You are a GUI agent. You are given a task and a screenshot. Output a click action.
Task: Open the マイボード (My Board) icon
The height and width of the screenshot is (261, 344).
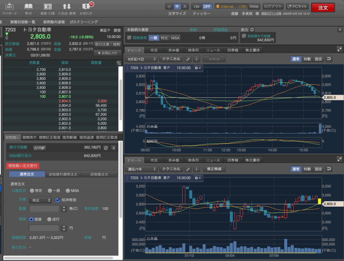coord(10,7)
